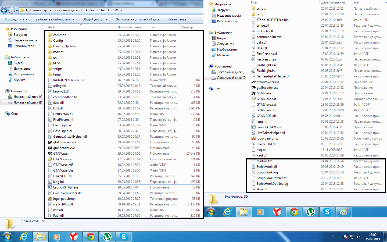Click the forward navigation arrow button
The width and height of the screenshot is (387, 242).
[x=12, y=10]
